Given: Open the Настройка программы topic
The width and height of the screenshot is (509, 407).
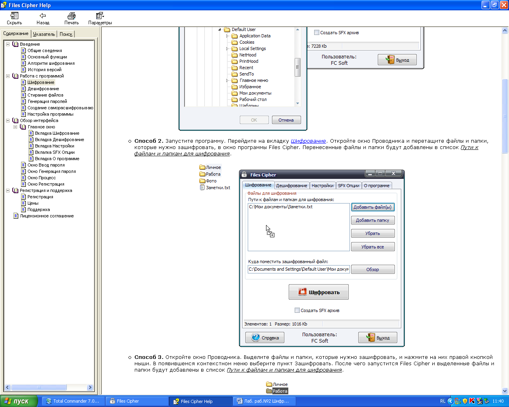Looking at the screenshot, I should tap(50, 114).
